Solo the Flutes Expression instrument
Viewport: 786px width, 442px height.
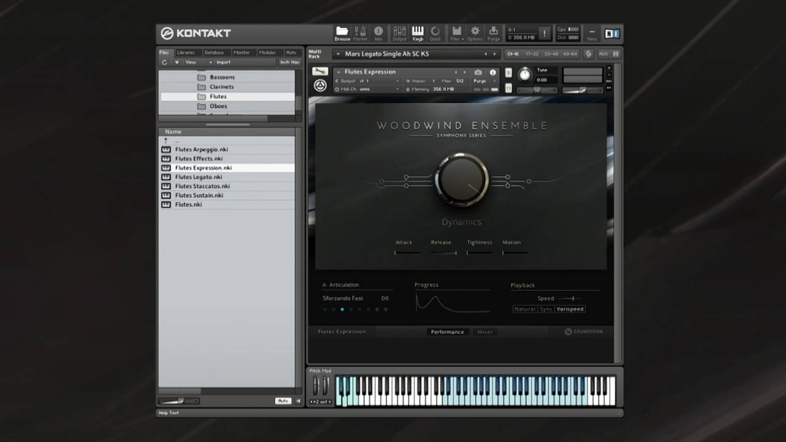click(x=508, y=72)
